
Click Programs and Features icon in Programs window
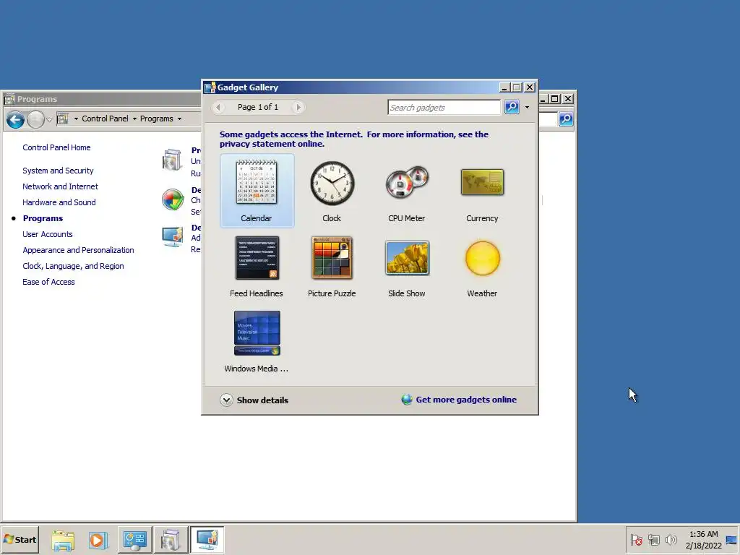[x=172, y=160]
